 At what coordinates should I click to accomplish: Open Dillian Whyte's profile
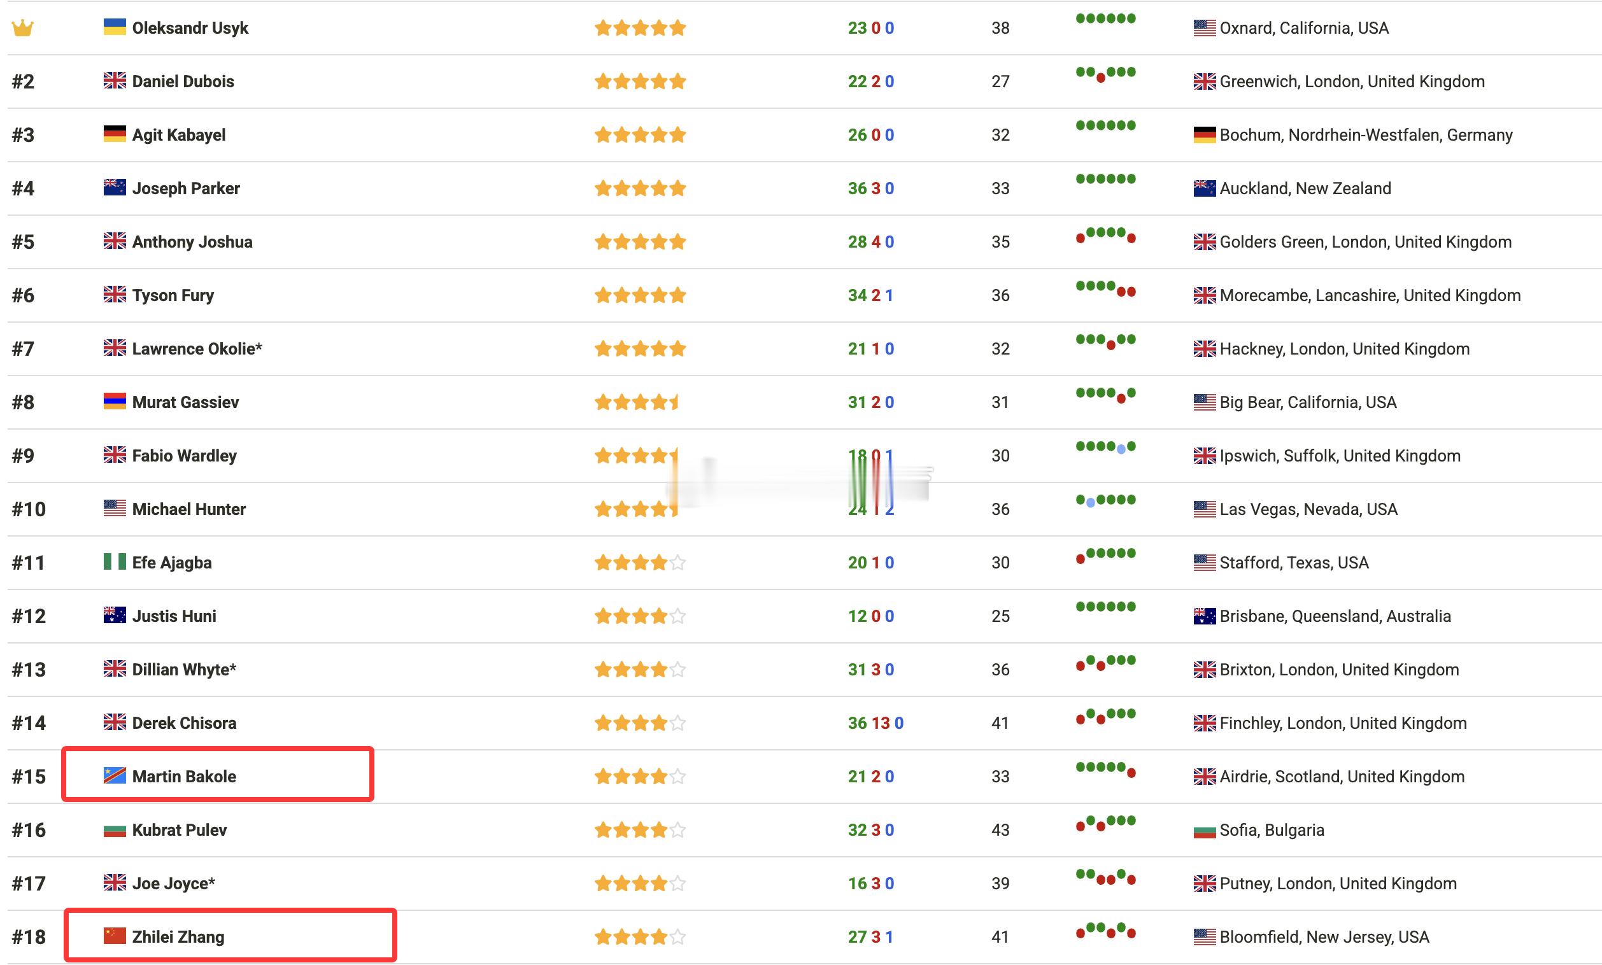184,670
